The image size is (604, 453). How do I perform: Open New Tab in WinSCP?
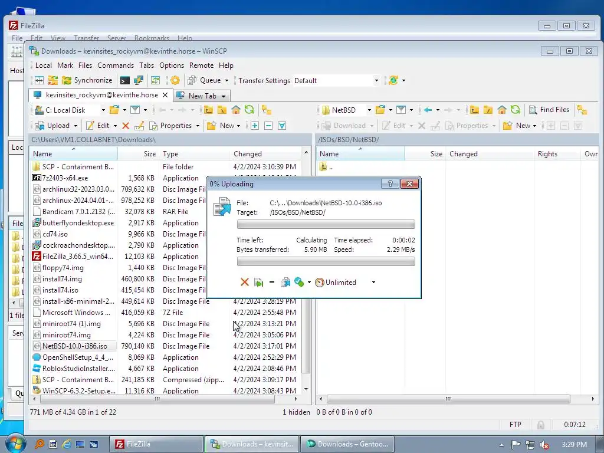tap(202, 96)
